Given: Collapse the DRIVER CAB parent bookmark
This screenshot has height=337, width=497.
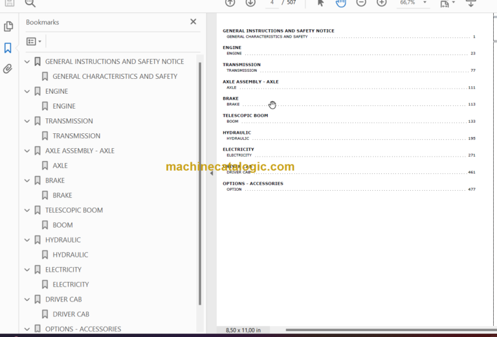Looking at the screenshot, I should point(27,300).
